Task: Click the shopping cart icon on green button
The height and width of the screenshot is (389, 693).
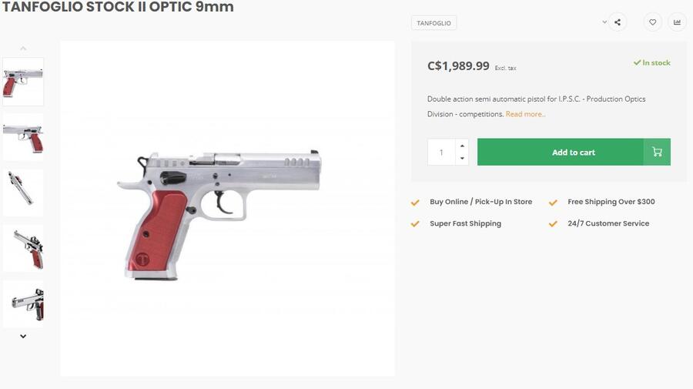Action: click(657, 152)
